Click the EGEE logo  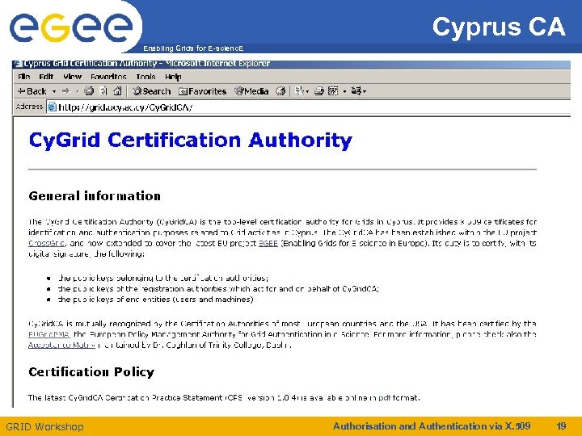[x=71, y=27]
